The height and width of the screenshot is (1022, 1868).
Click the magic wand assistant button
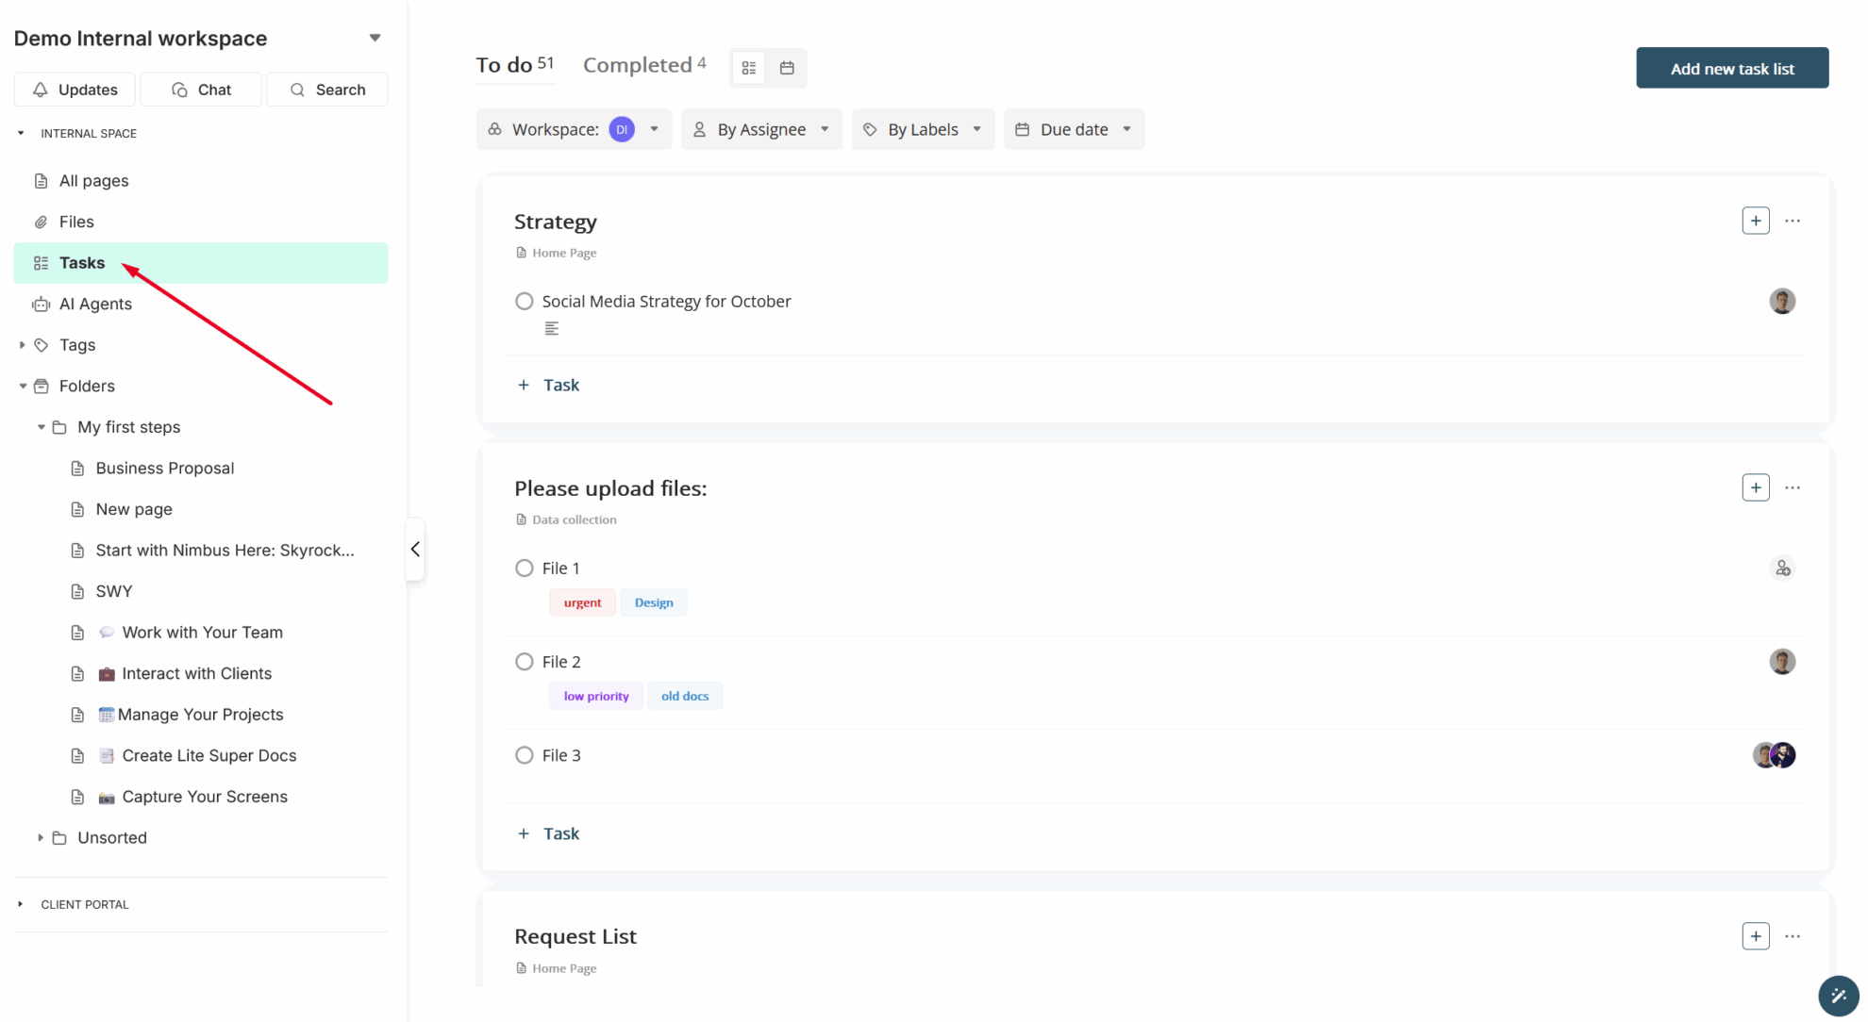1838,996
